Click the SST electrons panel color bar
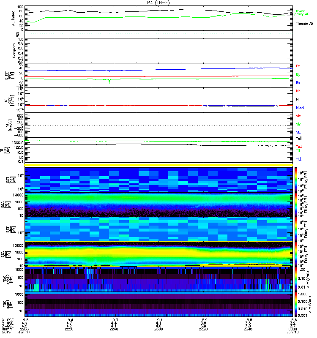This screenshot has width=317, height=338. [x=295, y=229]
